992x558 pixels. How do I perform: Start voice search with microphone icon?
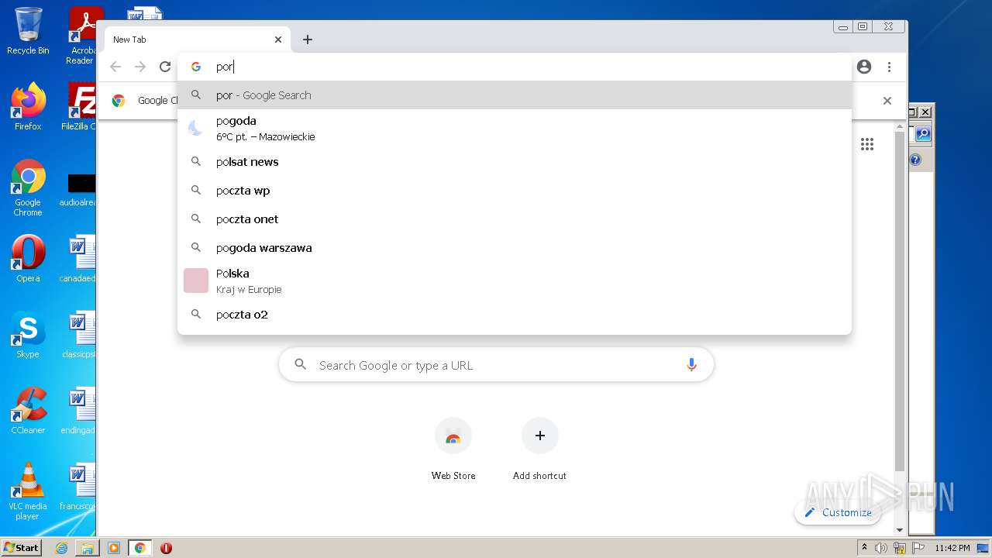coord(691,365)
